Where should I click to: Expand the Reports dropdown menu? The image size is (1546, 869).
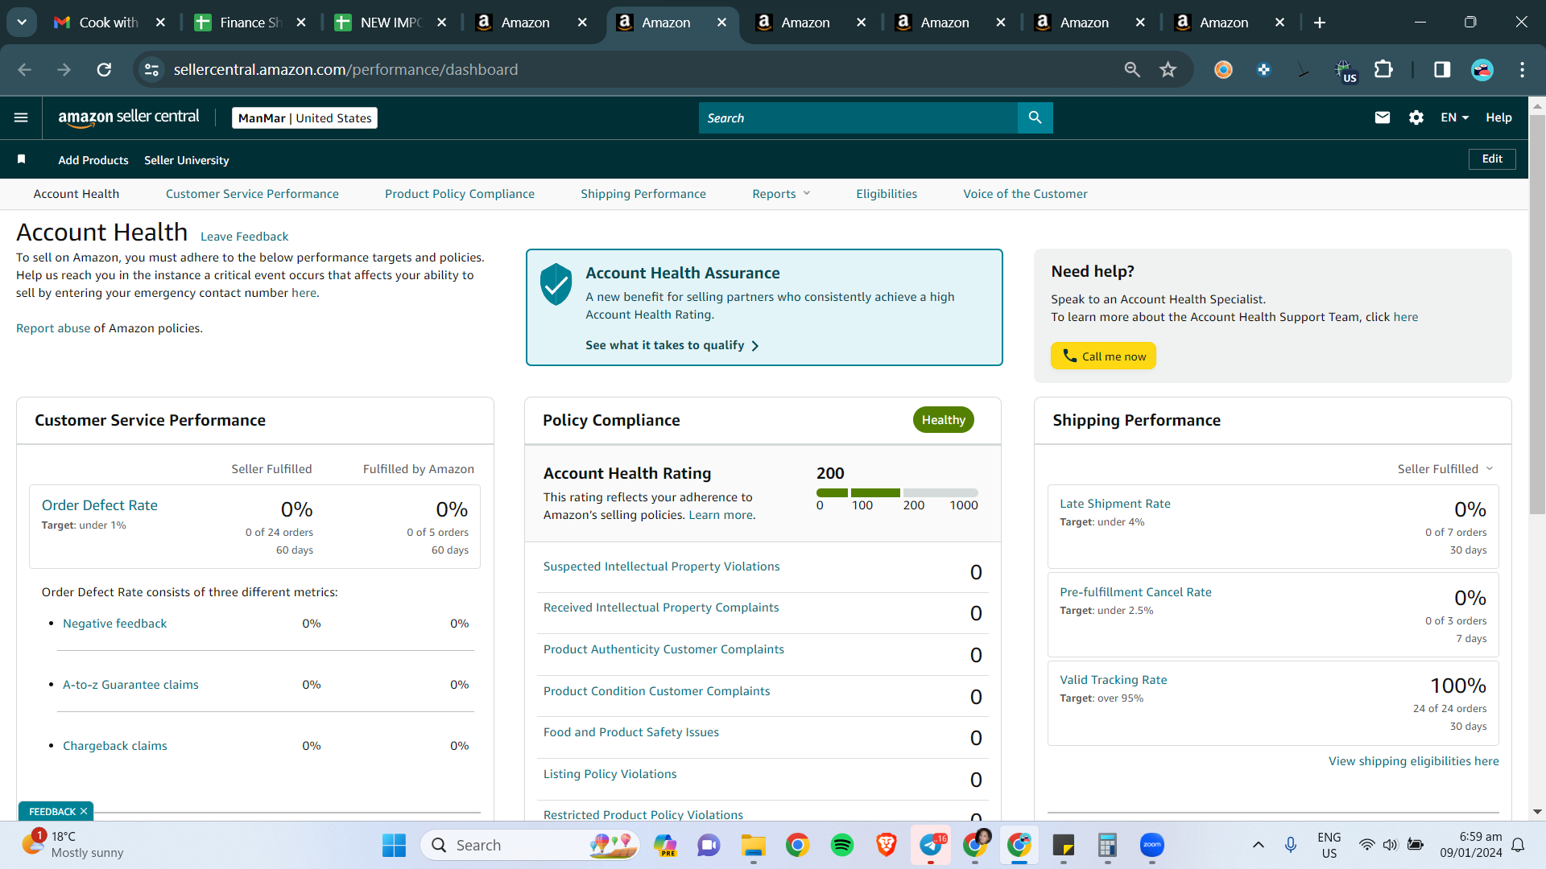coord(781,194)
